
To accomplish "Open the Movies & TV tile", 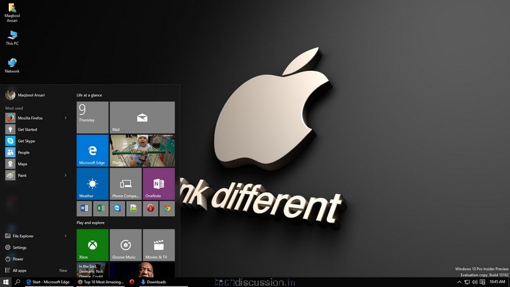I will tap(159, 246).
